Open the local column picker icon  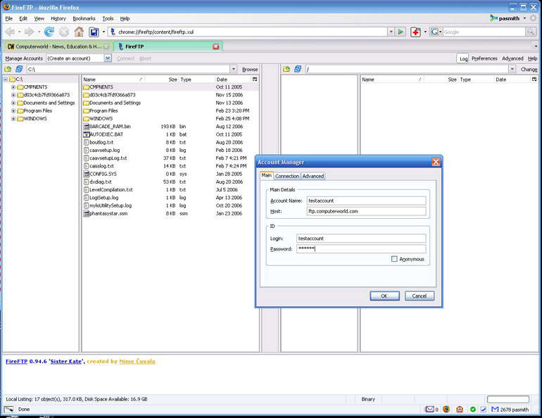(x=255, y=80)
